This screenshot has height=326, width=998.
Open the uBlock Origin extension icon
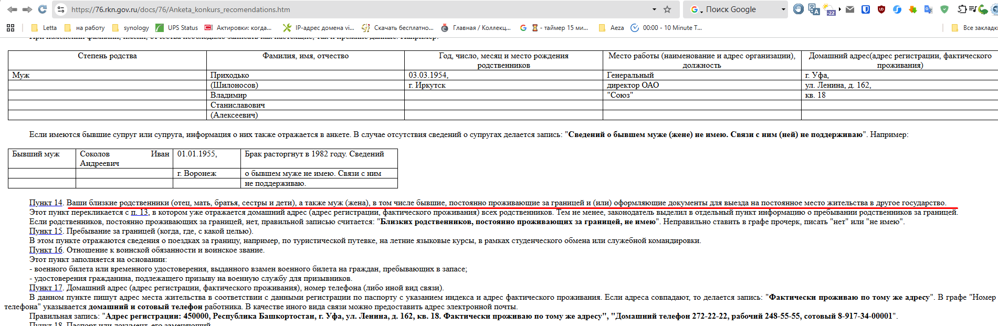click(x=881, y=9)
